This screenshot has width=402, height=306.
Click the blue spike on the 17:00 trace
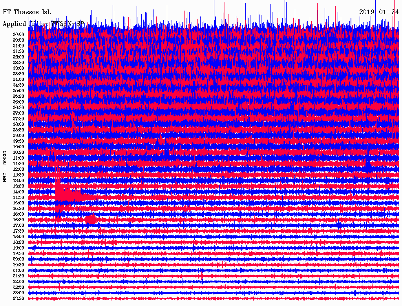339,224
